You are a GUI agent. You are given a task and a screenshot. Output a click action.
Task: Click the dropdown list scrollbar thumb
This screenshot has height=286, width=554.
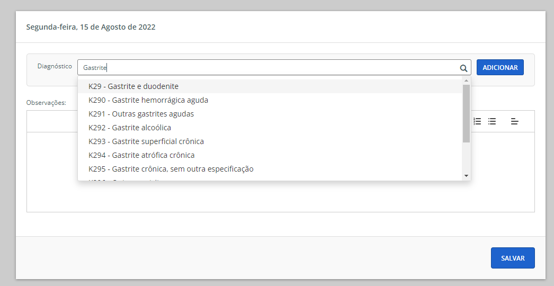click(x=466, y=113)
